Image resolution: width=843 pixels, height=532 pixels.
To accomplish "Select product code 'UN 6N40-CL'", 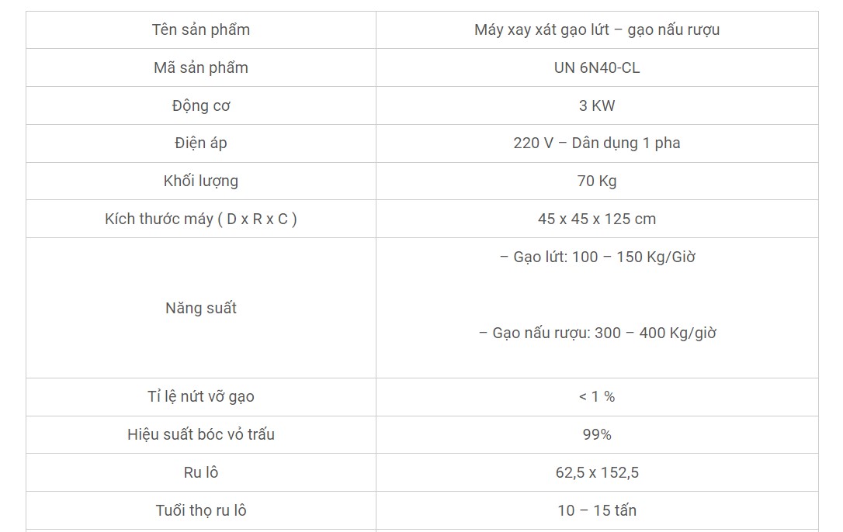I will (597, 67).
